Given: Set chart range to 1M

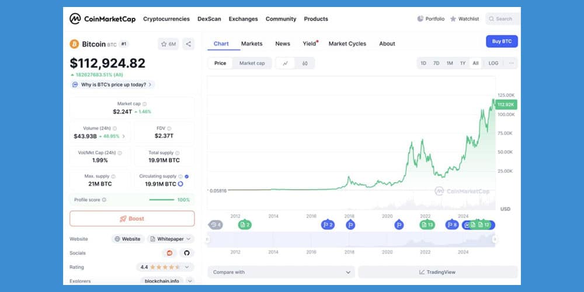Looking at the screenshot, I should pyautogui.click(x=450, y=63).
